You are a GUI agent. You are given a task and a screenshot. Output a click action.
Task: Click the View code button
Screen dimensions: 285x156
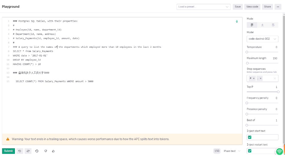coord(252,7)
